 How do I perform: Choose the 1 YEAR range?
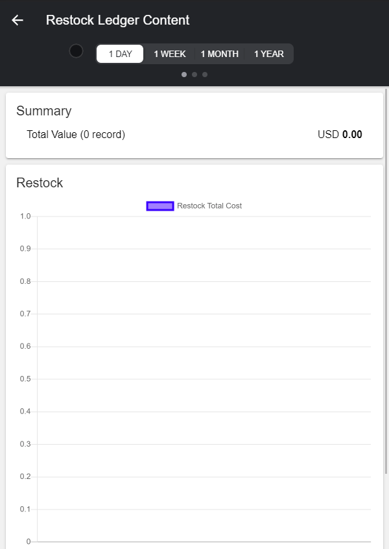click(269, 54)
